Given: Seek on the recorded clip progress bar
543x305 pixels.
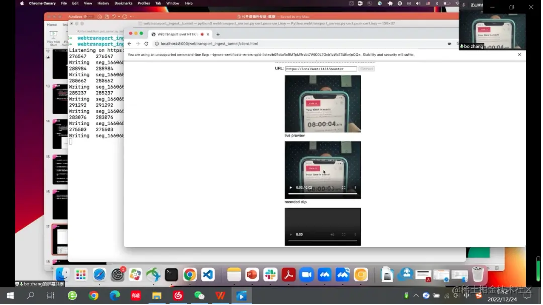Looking at the screenshot, I should 323,194.
